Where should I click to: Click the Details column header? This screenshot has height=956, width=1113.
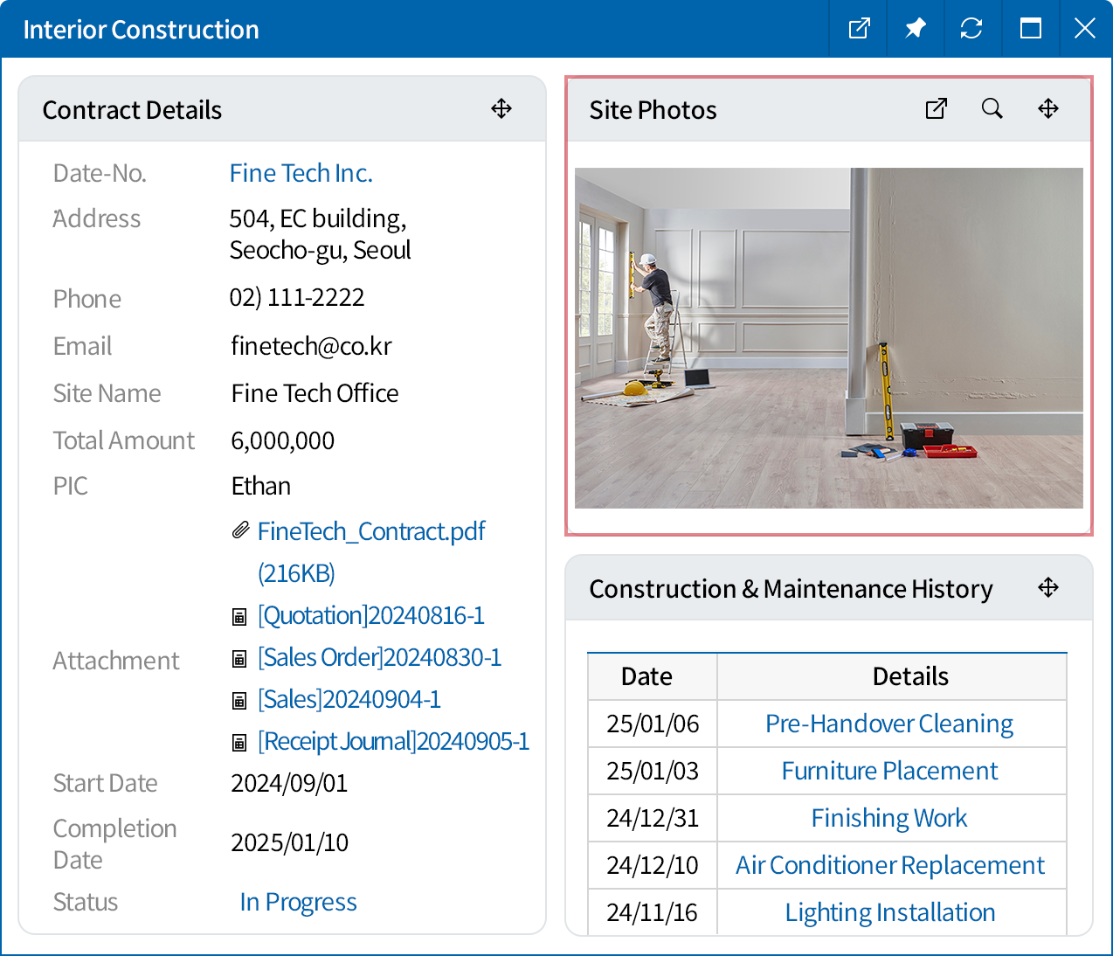tap(909, 676)
